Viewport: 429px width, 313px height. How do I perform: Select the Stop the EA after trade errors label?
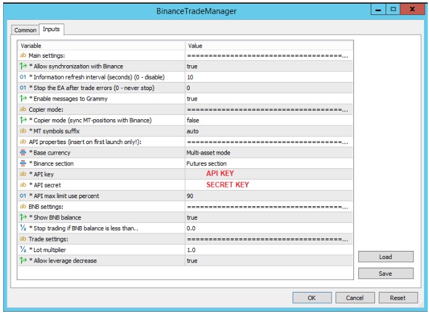coord(92,88)
